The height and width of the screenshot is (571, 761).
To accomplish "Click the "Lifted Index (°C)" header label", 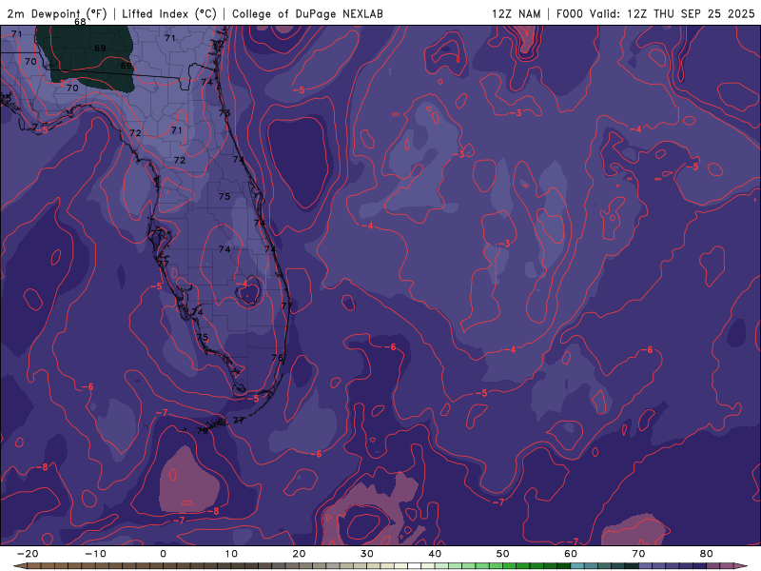I will 169,13.
